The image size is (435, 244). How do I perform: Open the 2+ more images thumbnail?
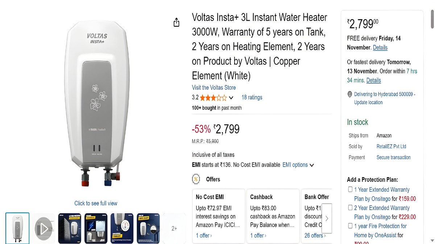pyautogui.click(x=174, y=228)
